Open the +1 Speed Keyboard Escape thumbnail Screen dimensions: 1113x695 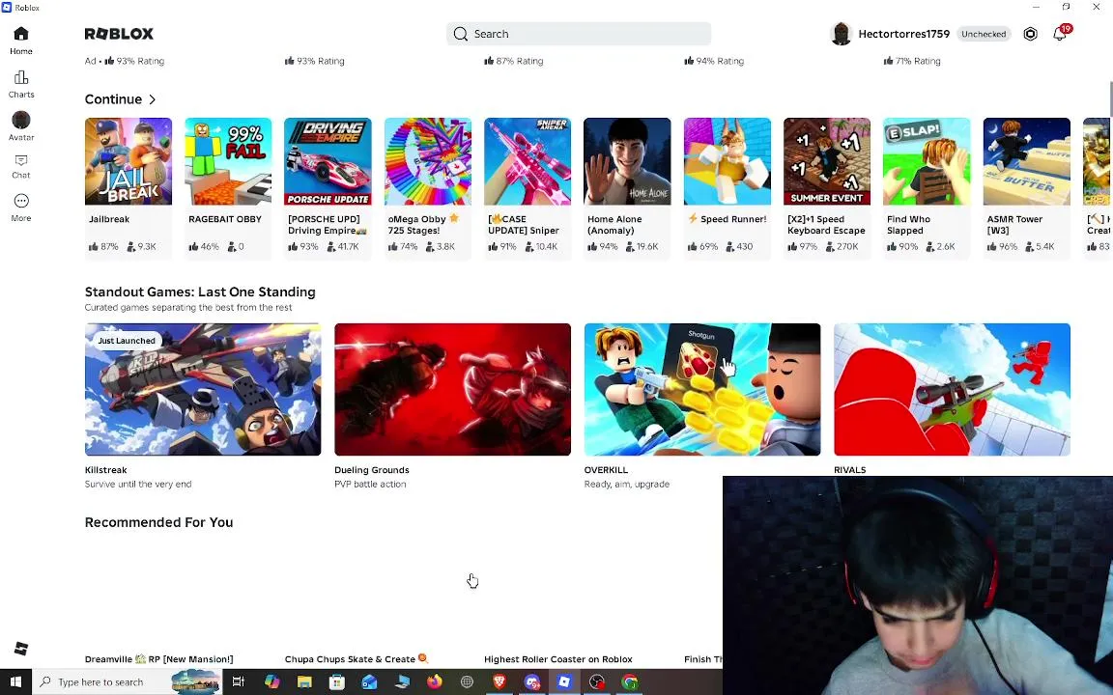click(827, 161)
